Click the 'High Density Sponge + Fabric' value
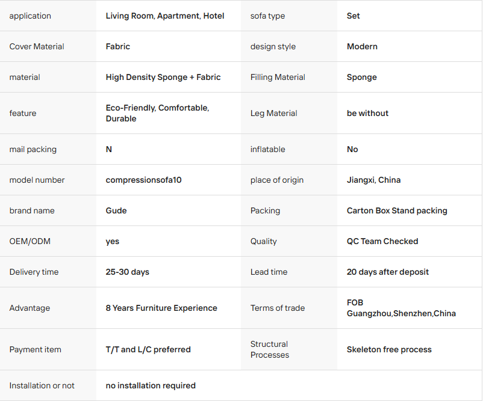 pyautogui.click(x=163, y=77)
